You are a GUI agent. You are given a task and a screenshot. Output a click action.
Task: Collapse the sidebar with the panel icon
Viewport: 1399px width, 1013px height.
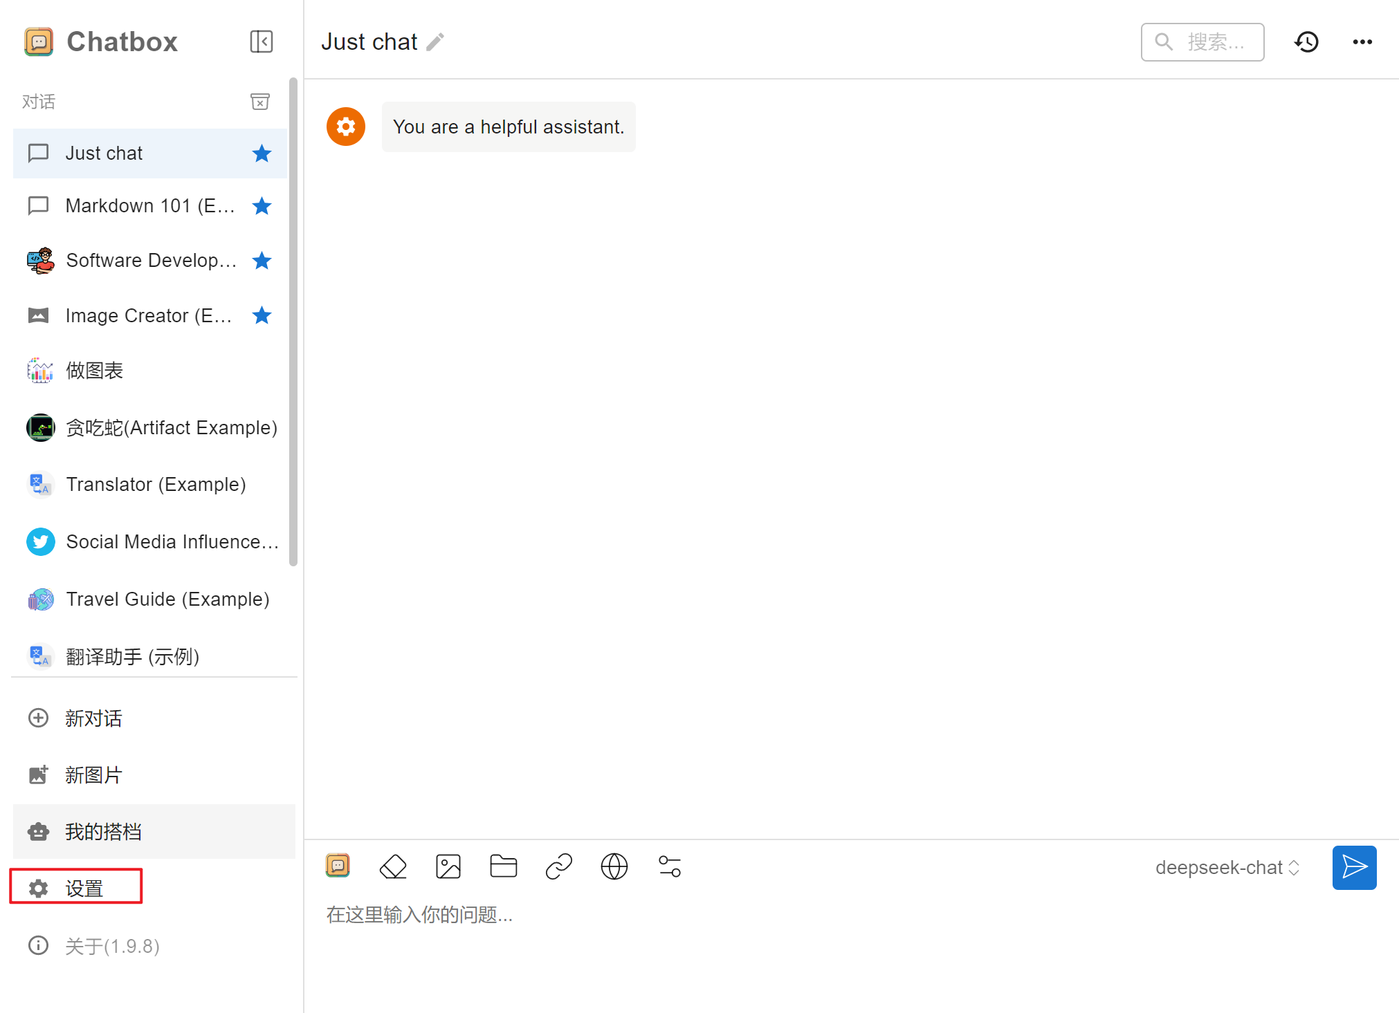pyautogui.click(x=262, y=41)
